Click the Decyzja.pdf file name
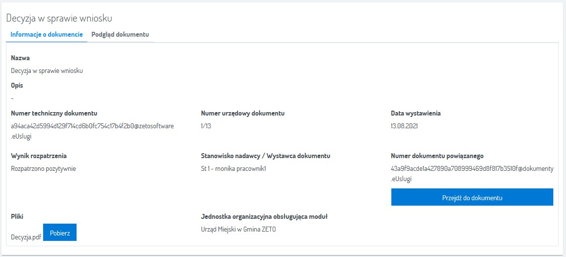566x257 pixels. 26,237
